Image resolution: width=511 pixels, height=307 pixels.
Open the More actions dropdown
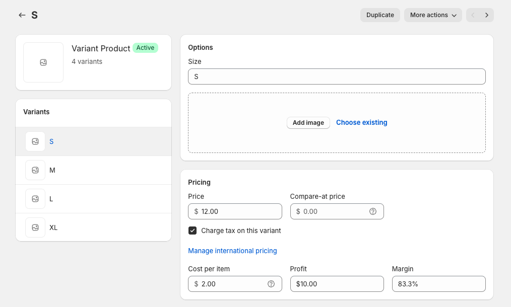pos(433,15)
